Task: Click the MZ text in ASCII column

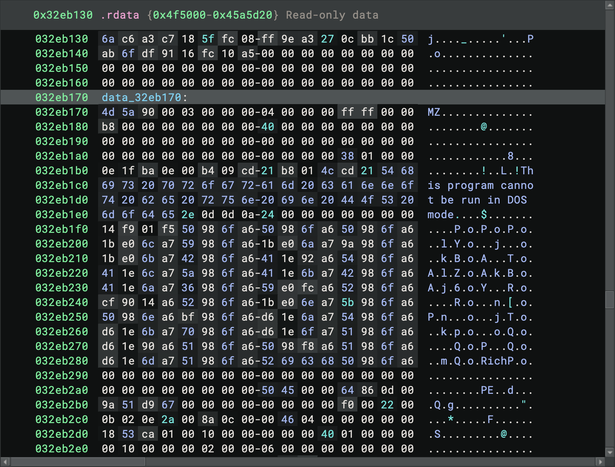Action: coord(434,112)
